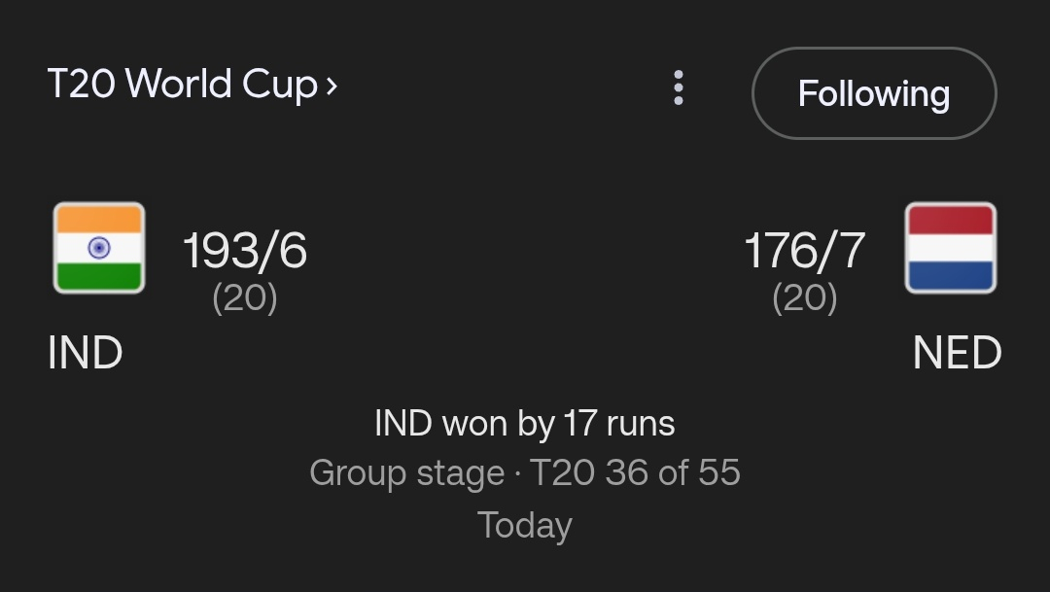The image size is (1050, 592).
Task: Select India's score 193/6
Action: click(x=245, y=250)
